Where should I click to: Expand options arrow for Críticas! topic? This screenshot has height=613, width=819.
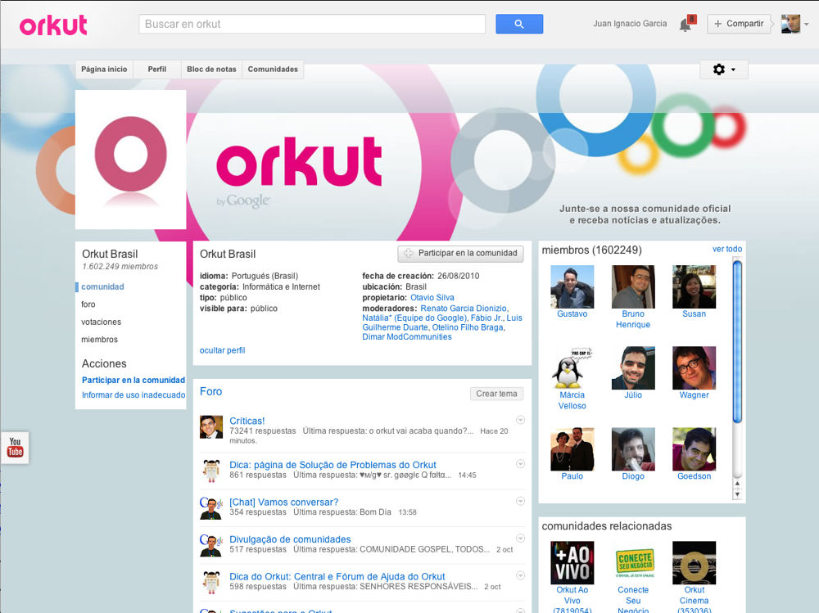(x=520, y=420)
